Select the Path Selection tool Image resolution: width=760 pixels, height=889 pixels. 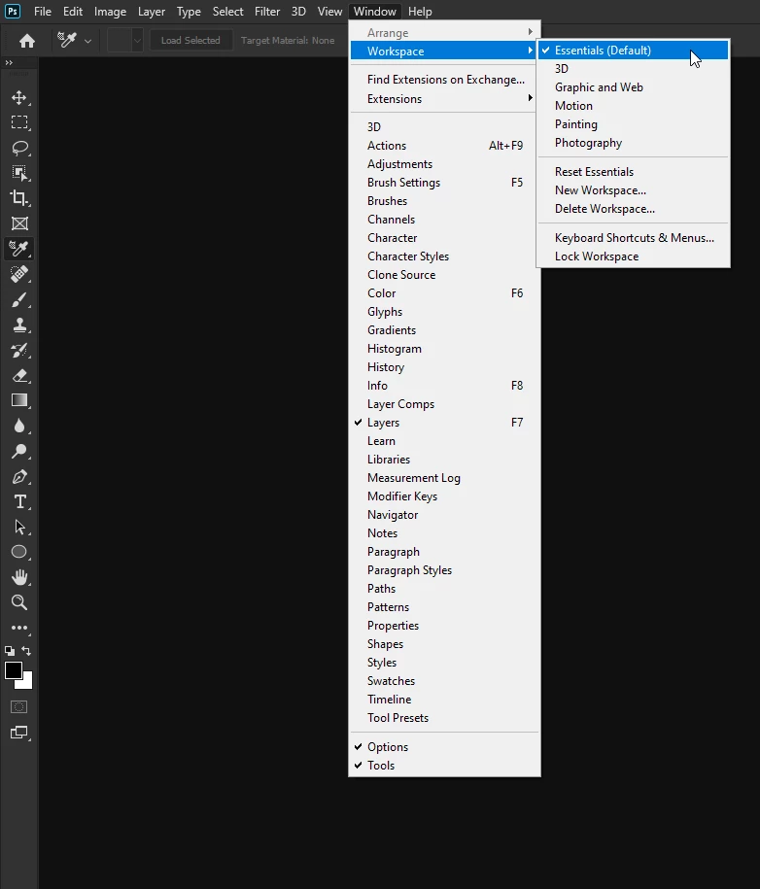(19, 527)
